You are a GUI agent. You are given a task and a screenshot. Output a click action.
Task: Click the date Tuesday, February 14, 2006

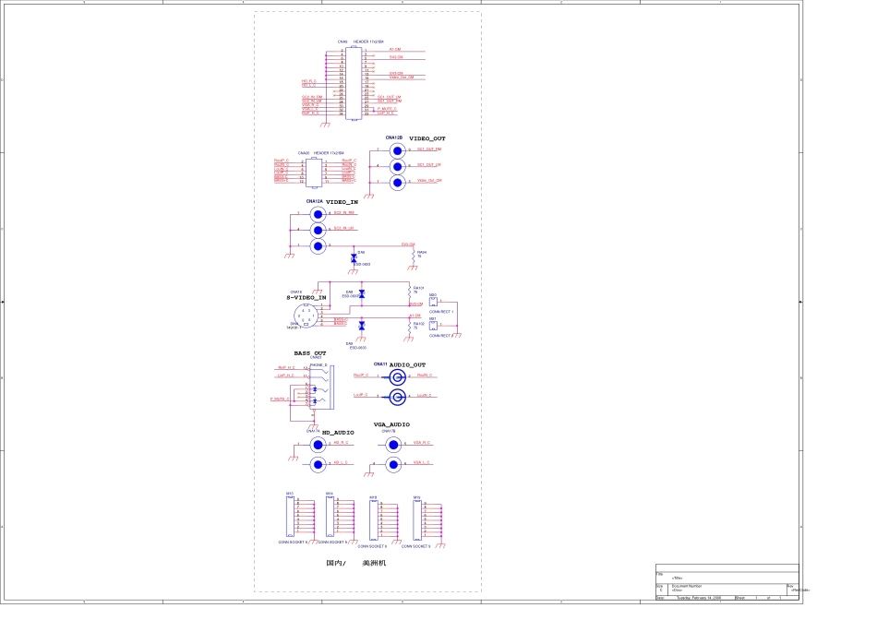[x=699, y=598]
